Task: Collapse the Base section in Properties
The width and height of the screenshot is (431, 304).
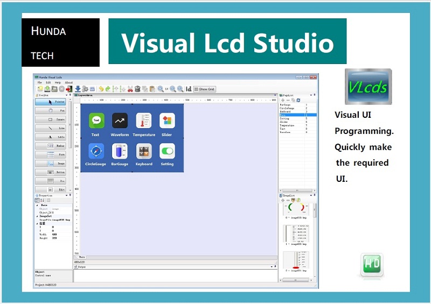Action: click(x=37, y=205)
